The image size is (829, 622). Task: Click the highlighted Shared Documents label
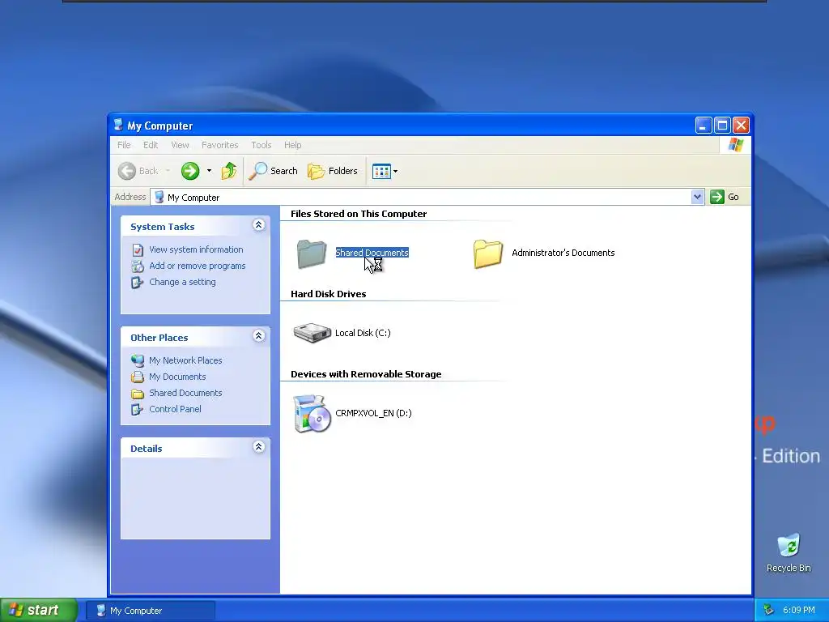coord(372,253)
